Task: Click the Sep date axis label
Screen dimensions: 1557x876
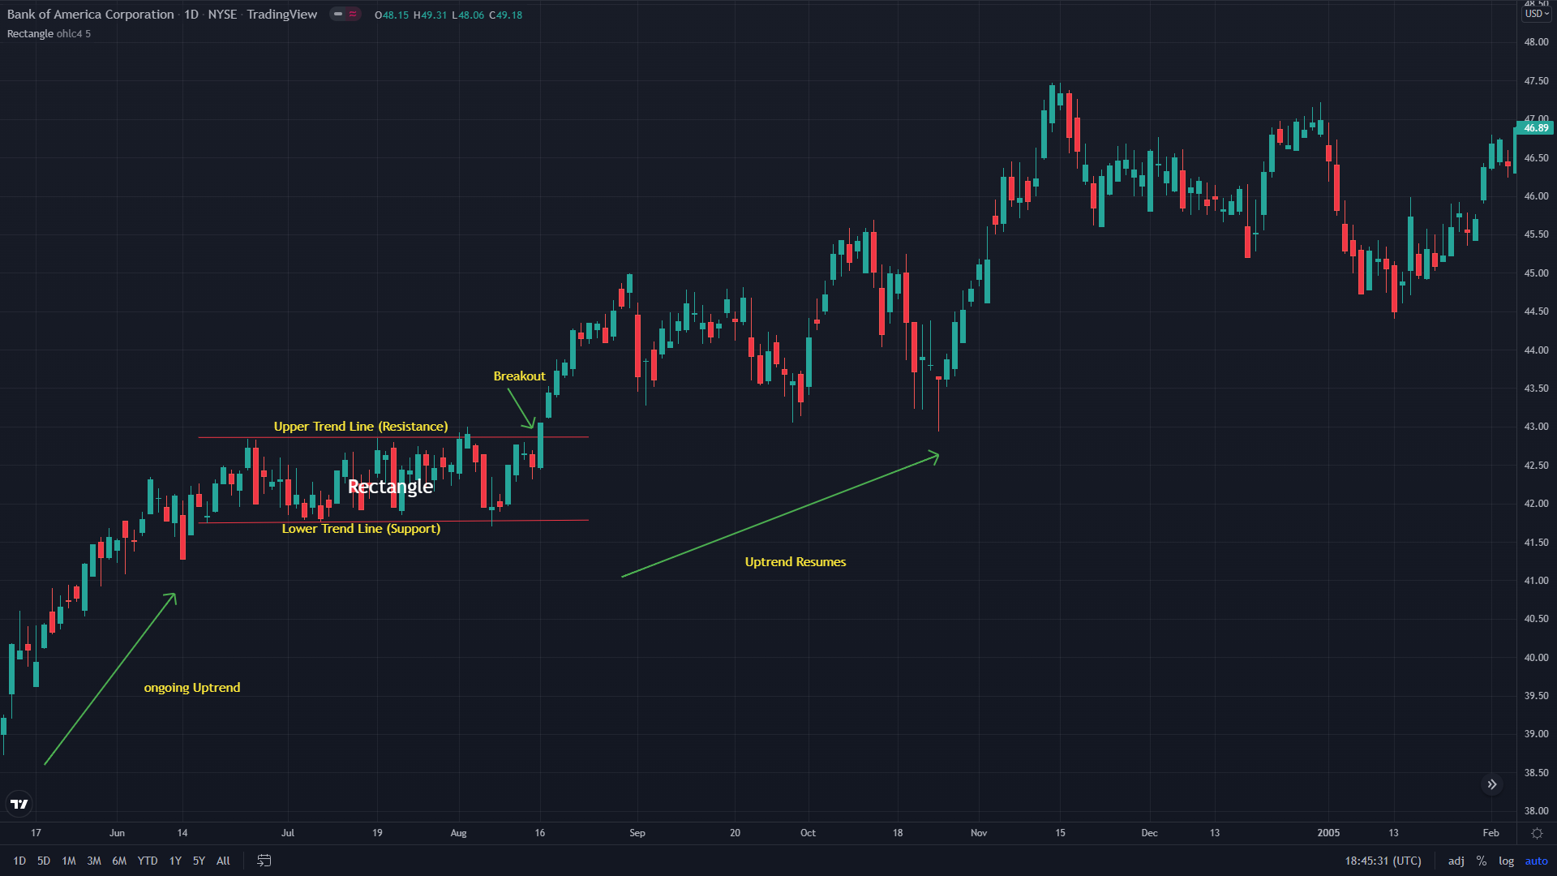Action: click(637, 833)
